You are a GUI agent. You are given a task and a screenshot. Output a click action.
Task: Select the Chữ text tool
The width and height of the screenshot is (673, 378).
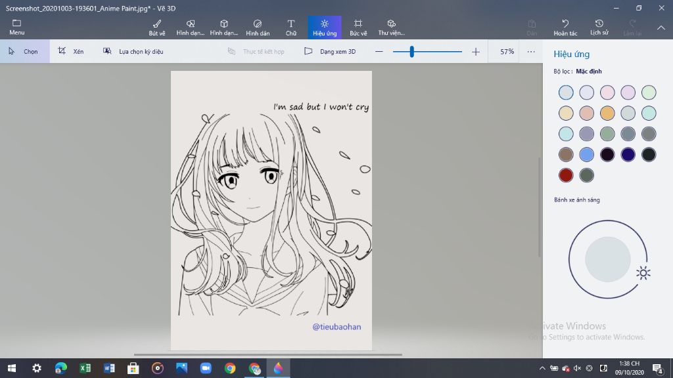(291, 28)
